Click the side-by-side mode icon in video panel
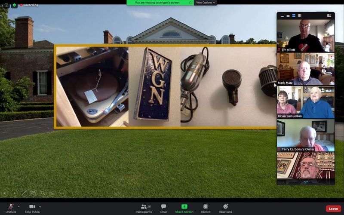 pyautogui.click(x=329, y=15)
